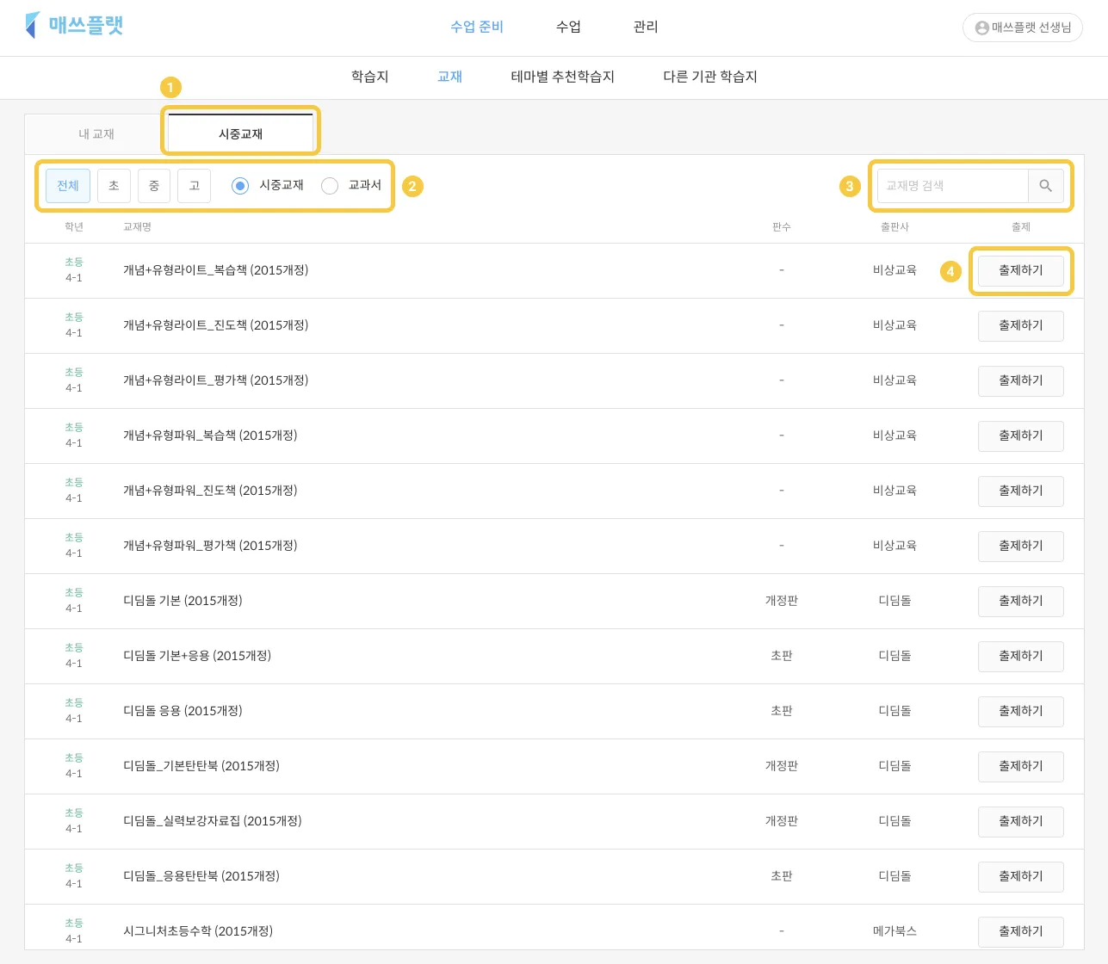Select the 교과서 radio button
The height and width of the screenshot is (964, 1108).
[330, 186]
